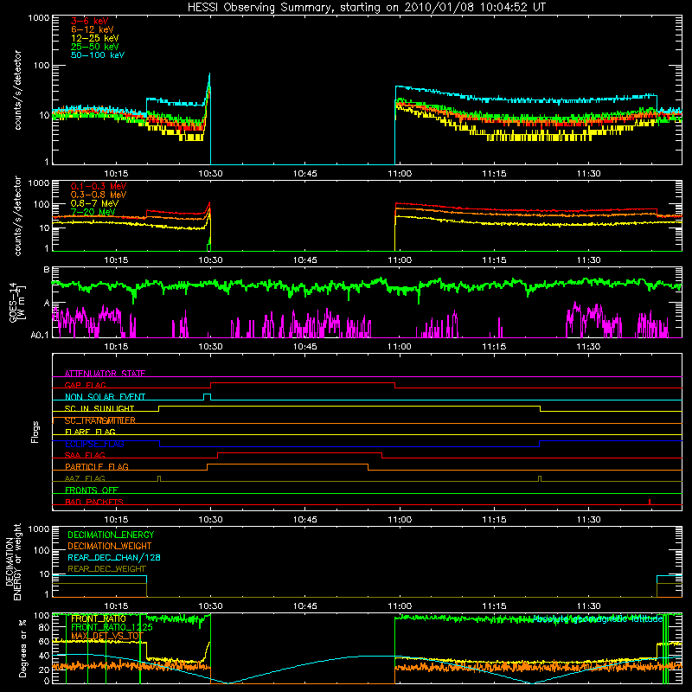Select the GAP_FLAG label

[x=85, y=385]
